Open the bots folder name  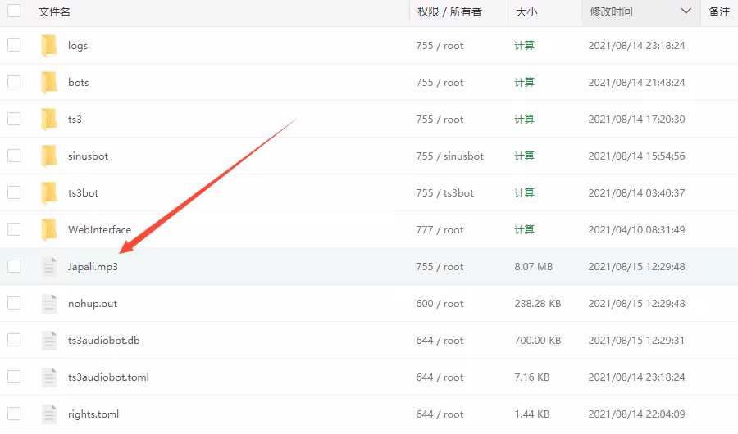click(78, 82)
